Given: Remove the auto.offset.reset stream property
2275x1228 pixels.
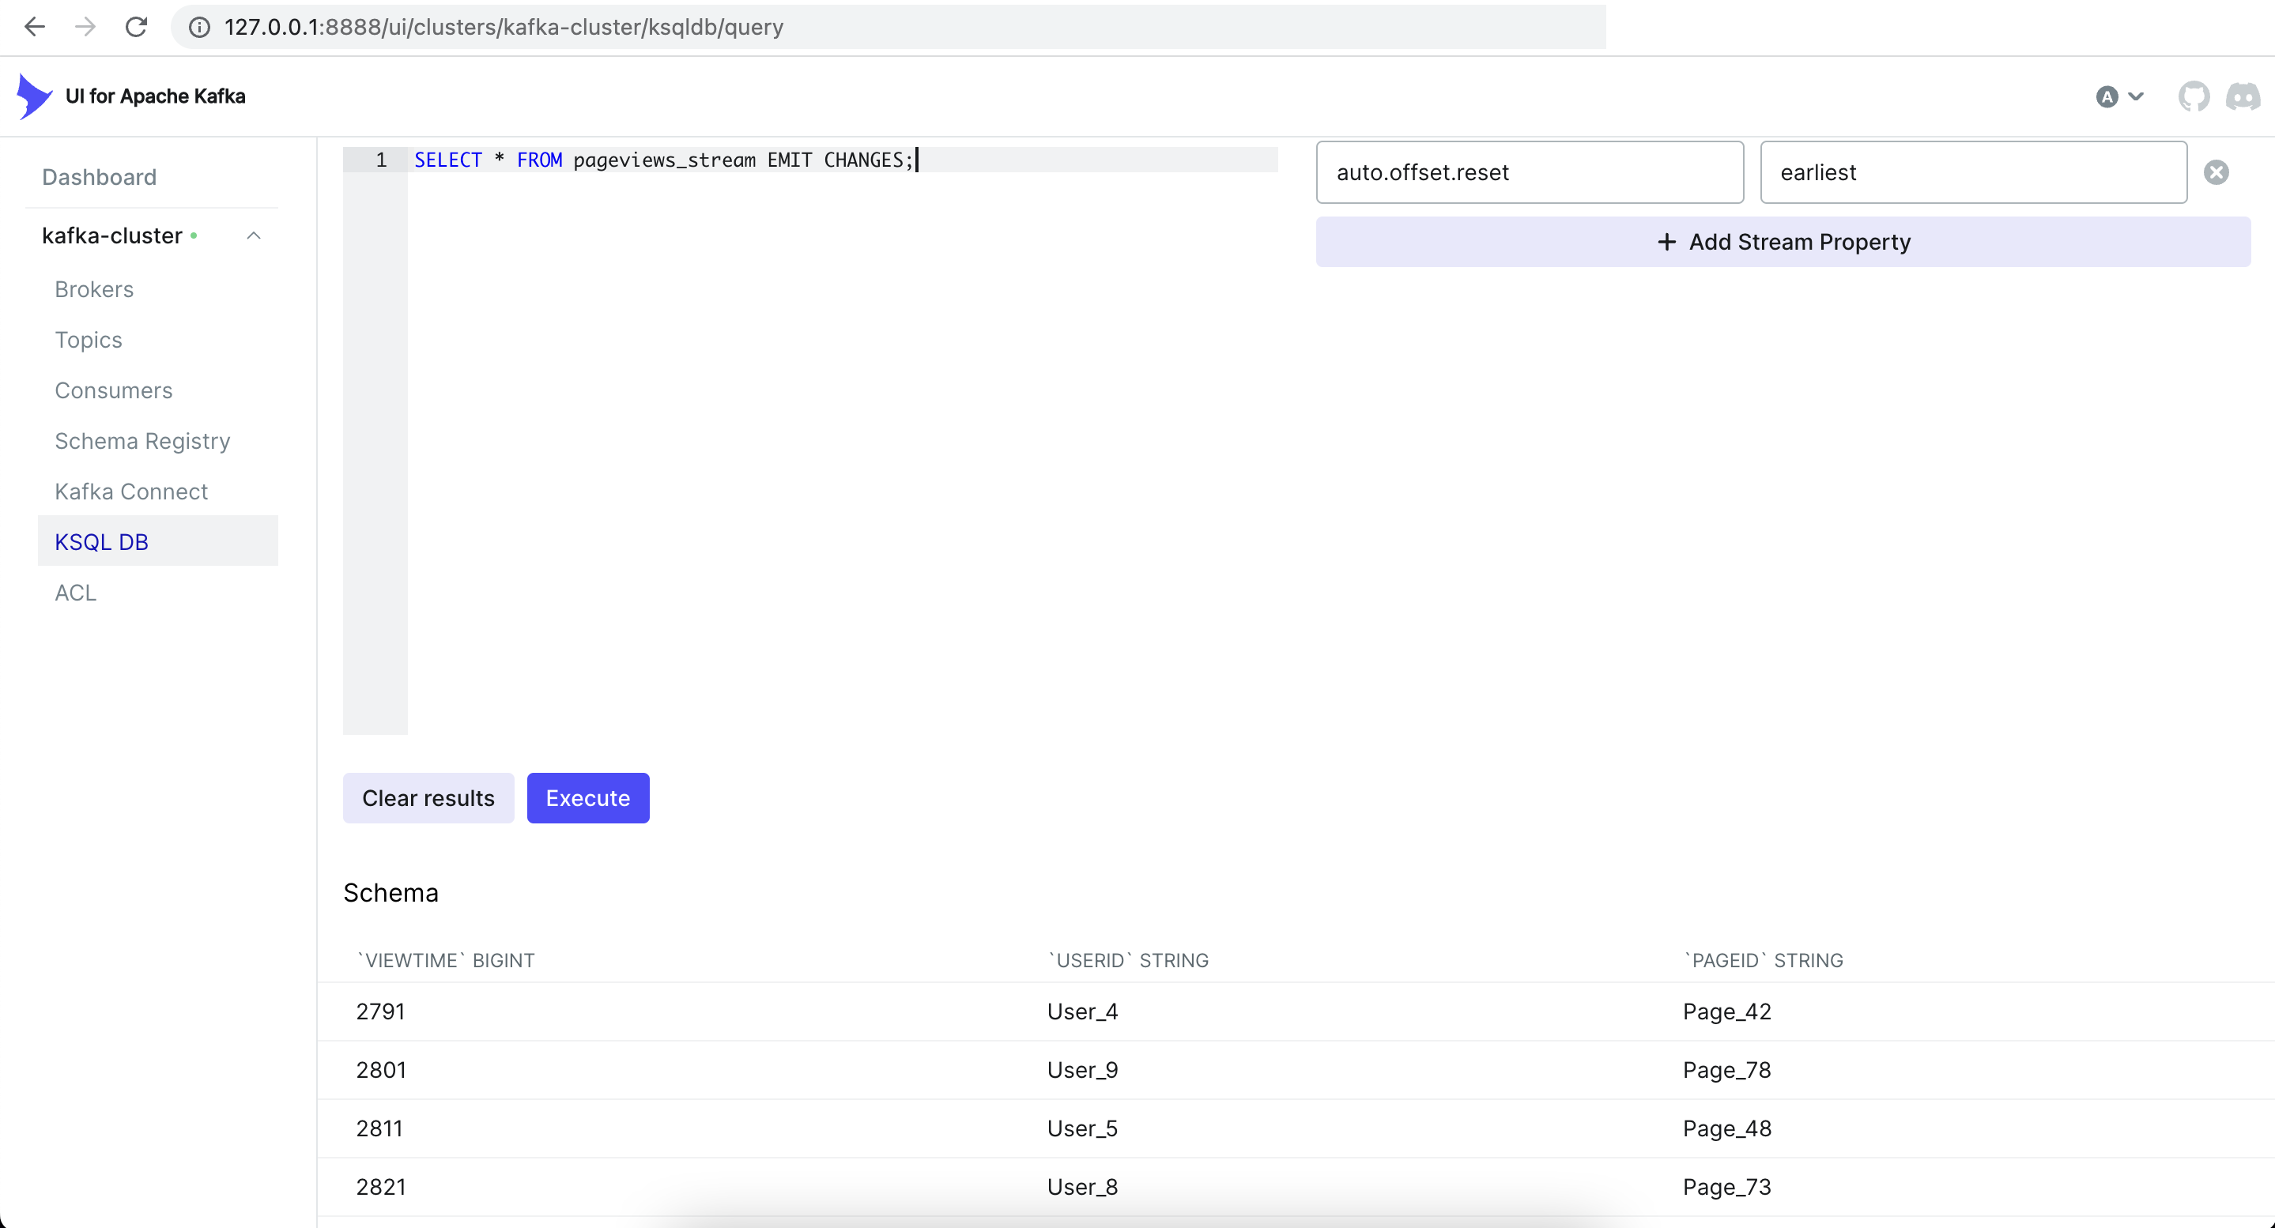Looking at the screenshot, I should click(2216, 172).
